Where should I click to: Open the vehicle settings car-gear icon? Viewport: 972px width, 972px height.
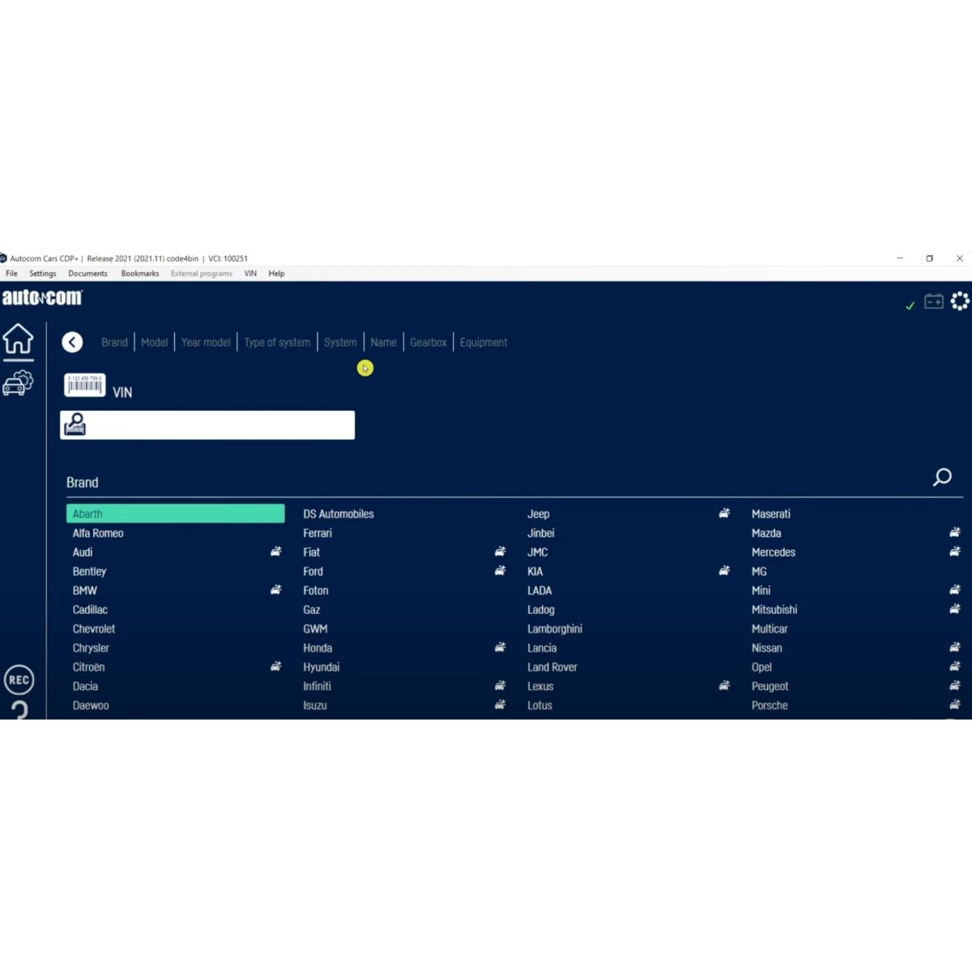(18, 383)
